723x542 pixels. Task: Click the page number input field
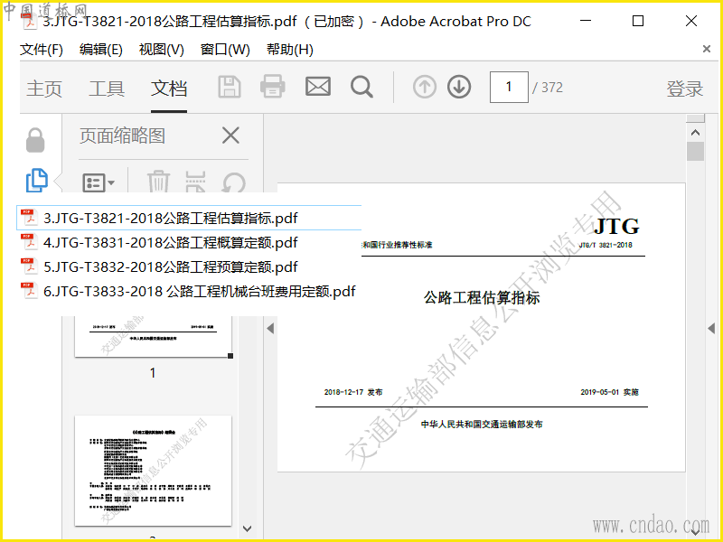click(509, 87)
